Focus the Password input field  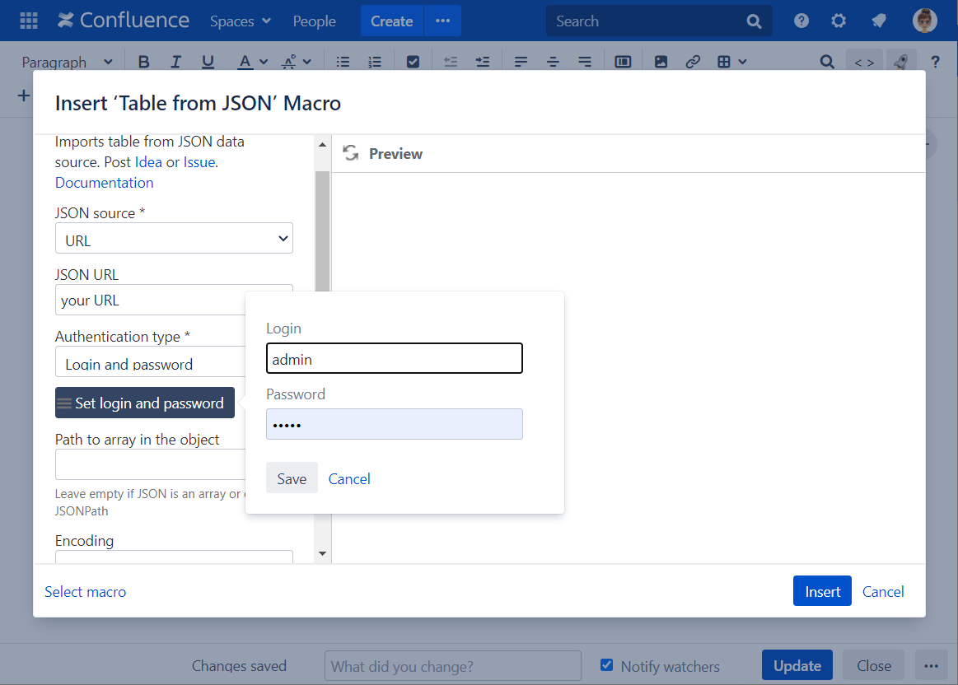click(x=394, y=424)
